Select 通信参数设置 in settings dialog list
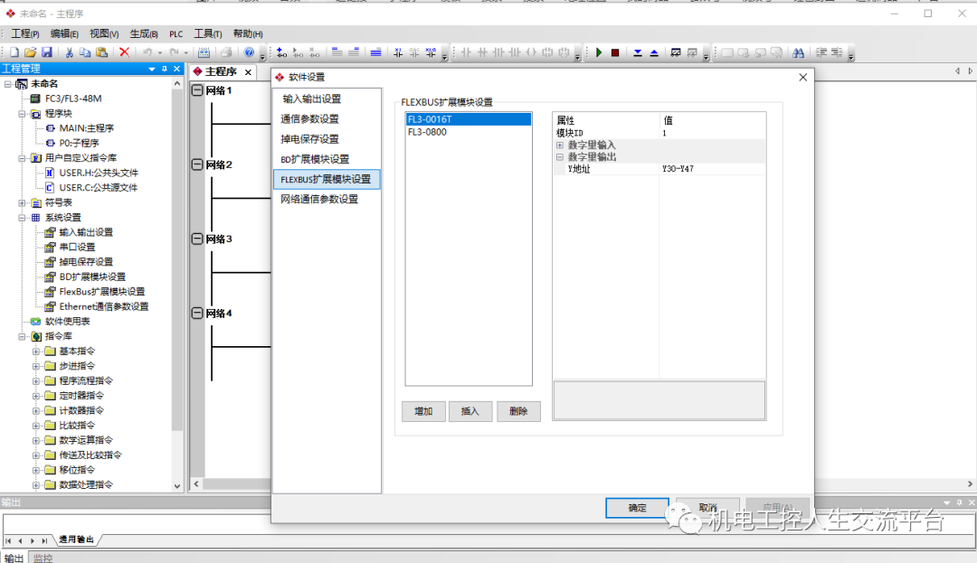977x563 pixels. click(x=327, y=118)
